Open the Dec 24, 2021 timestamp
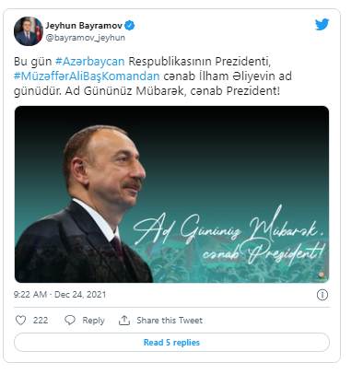This screenshot has height=386, width=363. tap(60, 295)
